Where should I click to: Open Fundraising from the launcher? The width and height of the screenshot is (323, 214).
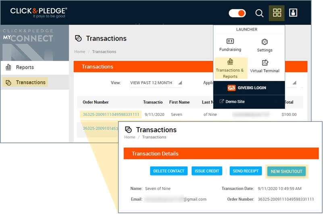coord(230,45)
